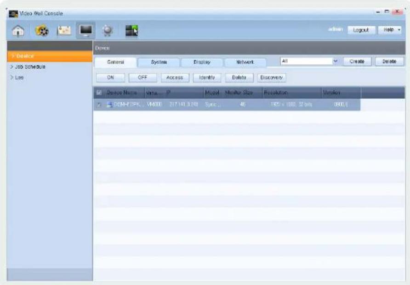Click Delete button next to Create

coord(389,61)
